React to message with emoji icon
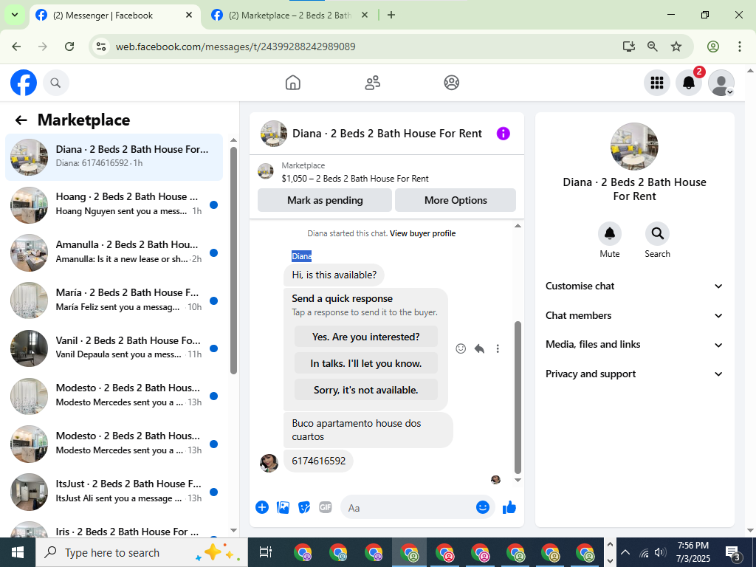The width and height of the screenshot is (756, 567). click(x=461, y=348)
